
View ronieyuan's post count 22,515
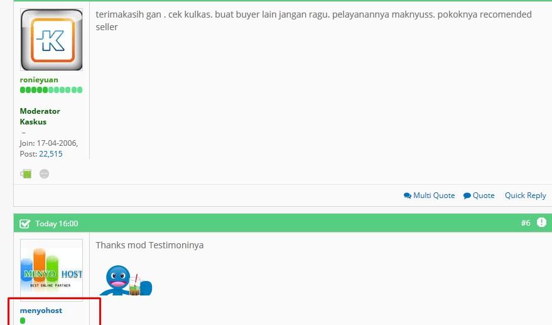pyautogui.click(x=50, y=154)
